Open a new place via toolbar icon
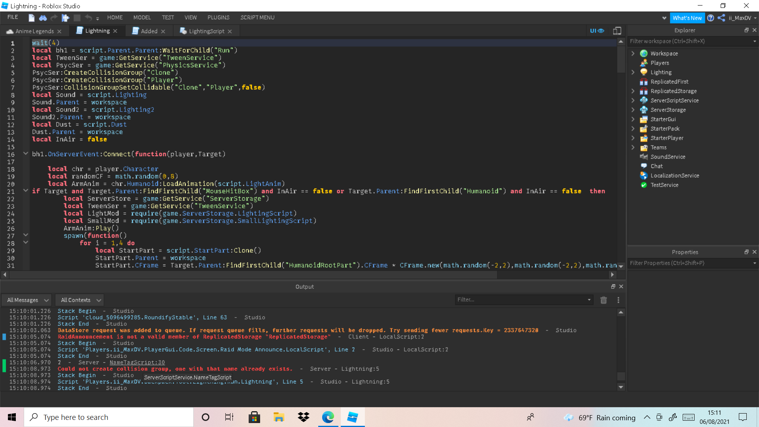This screenshot has width=759, height=427. pos(31,18)
